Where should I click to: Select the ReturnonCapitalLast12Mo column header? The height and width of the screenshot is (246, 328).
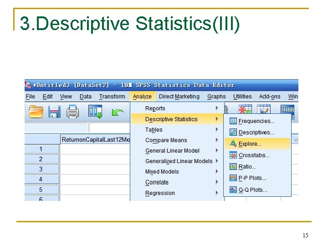(95, 139)
